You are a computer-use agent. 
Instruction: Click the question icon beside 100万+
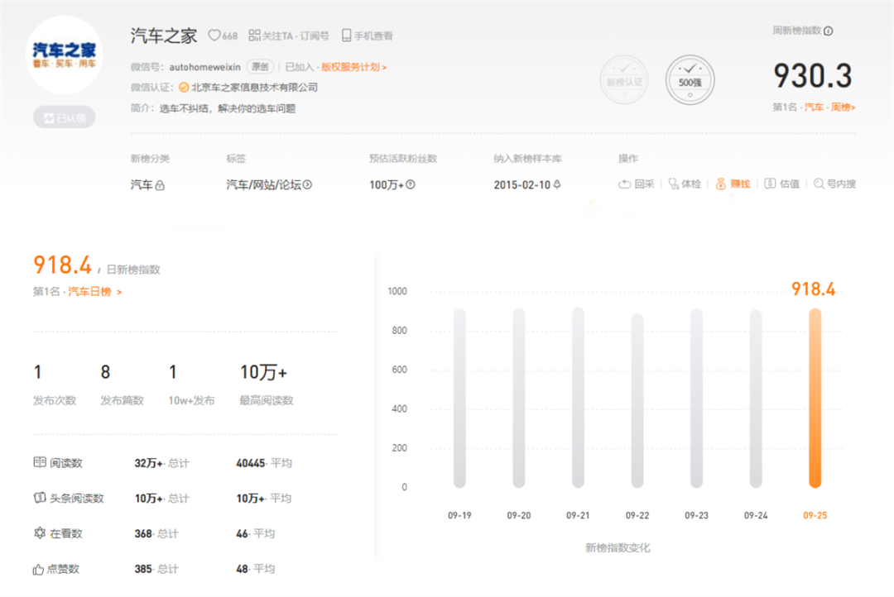pos(410,185)
